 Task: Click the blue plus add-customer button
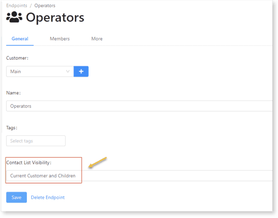point(81,71)
